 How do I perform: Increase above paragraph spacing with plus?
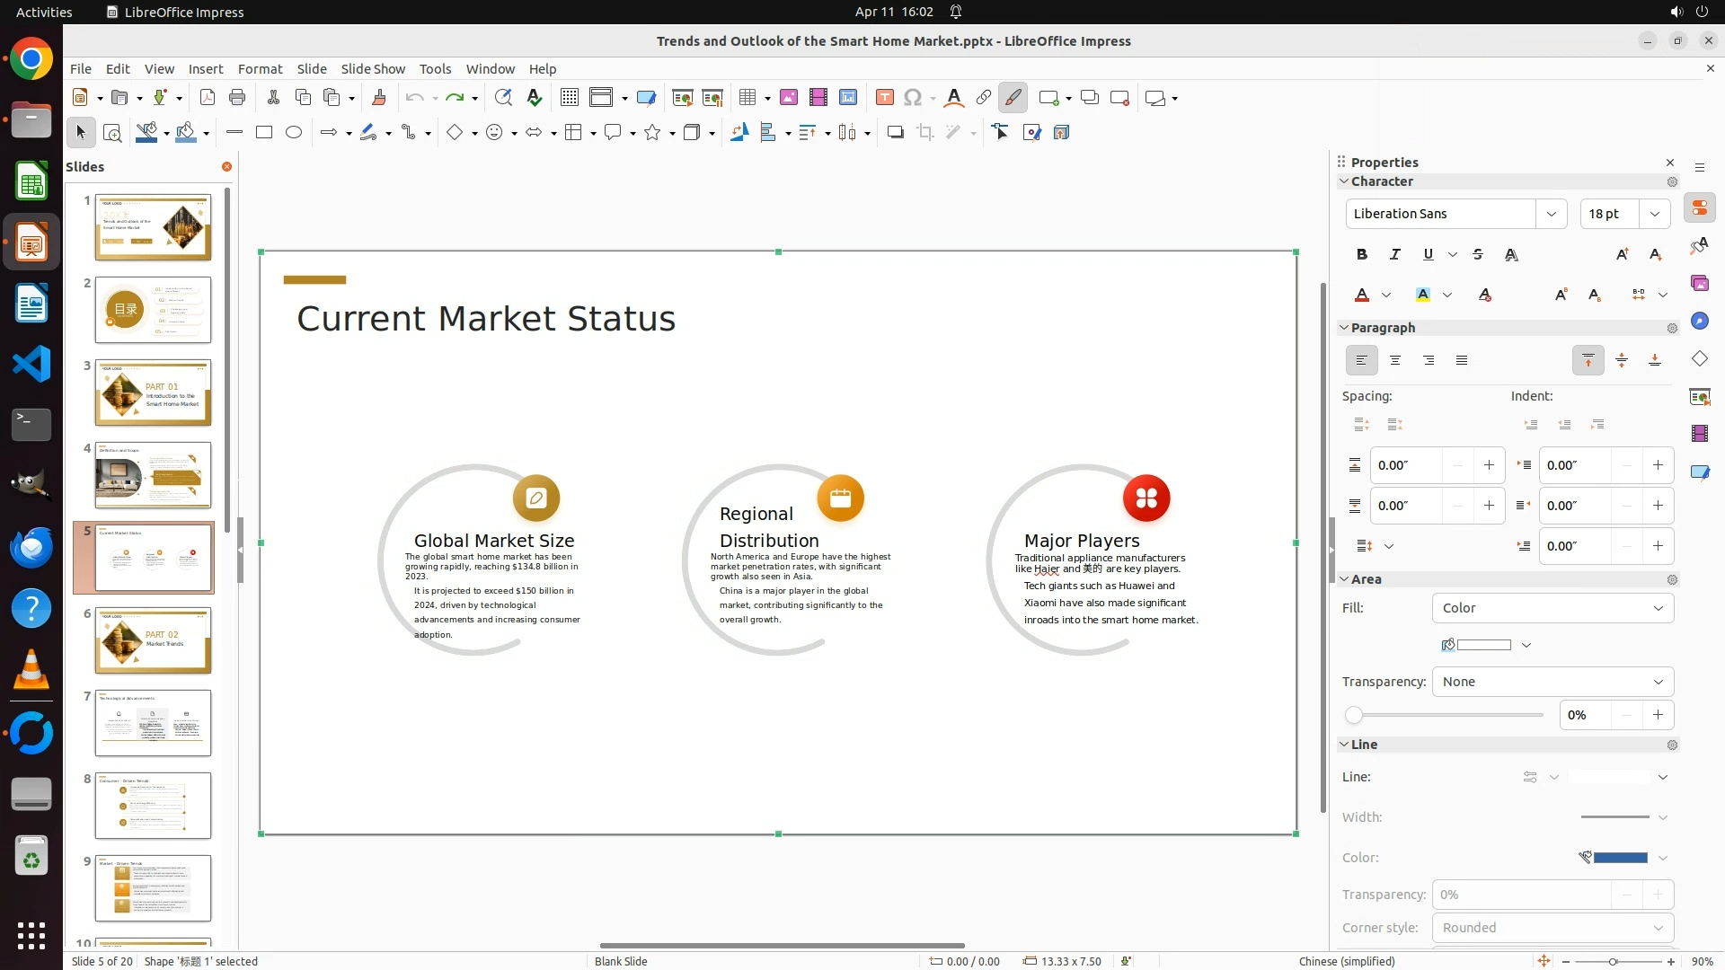coord(1489,465)
